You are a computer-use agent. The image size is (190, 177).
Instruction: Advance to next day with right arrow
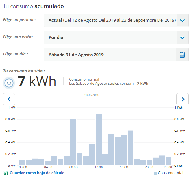(x=182, y=99)
